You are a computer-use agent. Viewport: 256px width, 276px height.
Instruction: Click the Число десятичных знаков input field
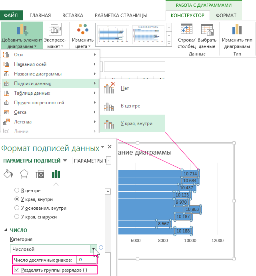click(x=86, y=260)
